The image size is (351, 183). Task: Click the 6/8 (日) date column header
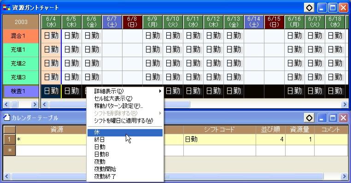132,22
